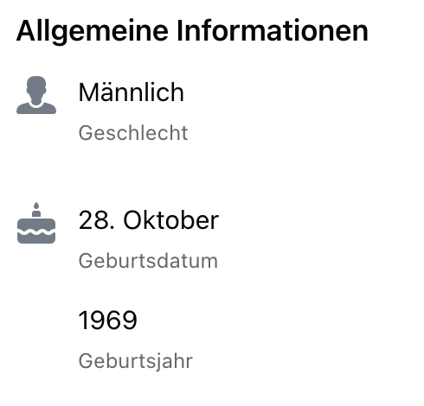
Task: Click the word "Oktober" in birth date
Action: tap(171, 220)
